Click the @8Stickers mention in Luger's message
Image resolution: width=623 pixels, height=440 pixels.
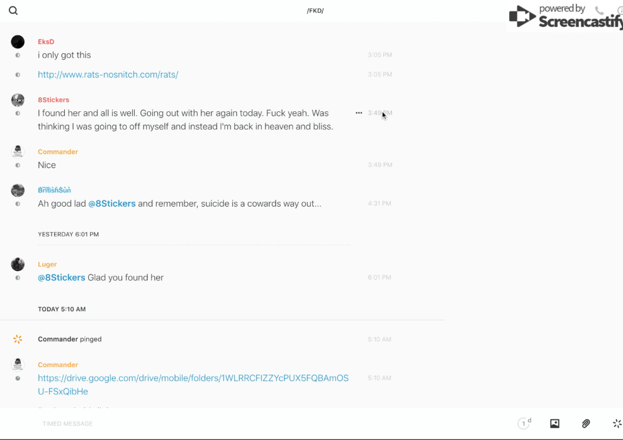pos(62,278)
